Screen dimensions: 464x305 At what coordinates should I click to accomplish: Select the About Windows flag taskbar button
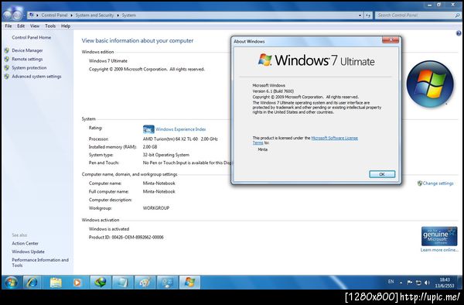tap(189, 283)
